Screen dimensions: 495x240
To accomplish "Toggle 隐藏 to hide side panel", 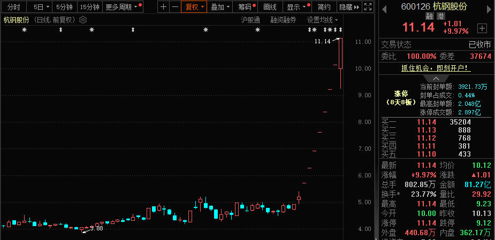I will (x=349, y=7).
